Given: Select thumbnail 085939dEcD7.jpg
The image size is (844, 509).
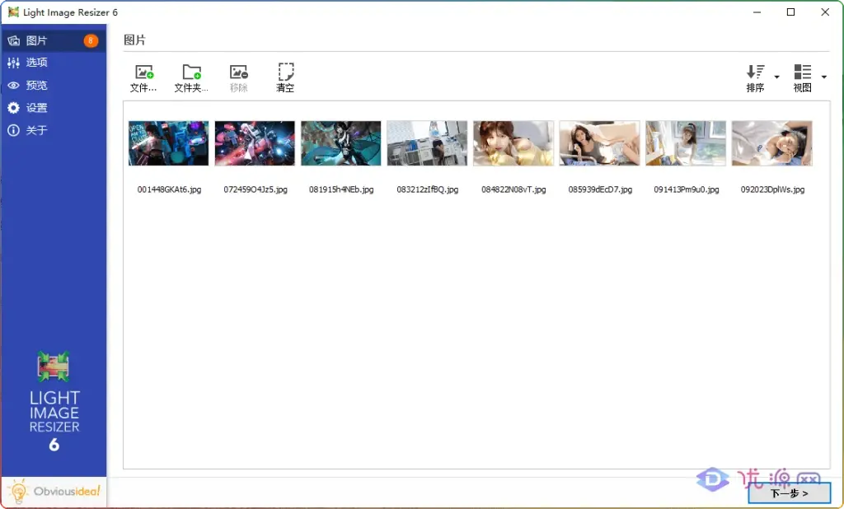Looking at the screenshot, I should point(600,143).
